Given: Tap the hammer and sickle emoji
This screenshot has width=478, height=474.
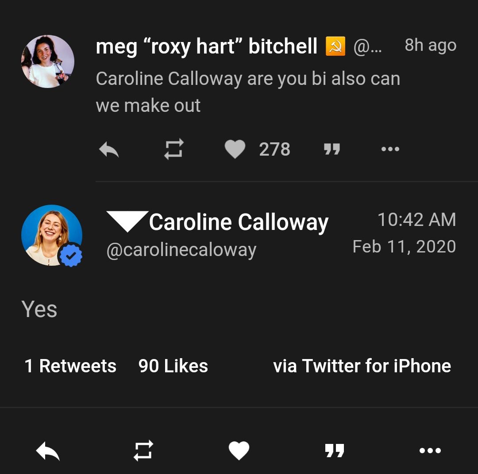Looking at the screenshot, I should (x=335, y=46).
